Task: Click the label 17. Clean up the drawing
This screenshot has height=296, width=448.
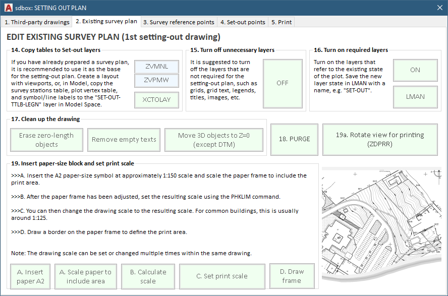Action: (x=45, y=119)
